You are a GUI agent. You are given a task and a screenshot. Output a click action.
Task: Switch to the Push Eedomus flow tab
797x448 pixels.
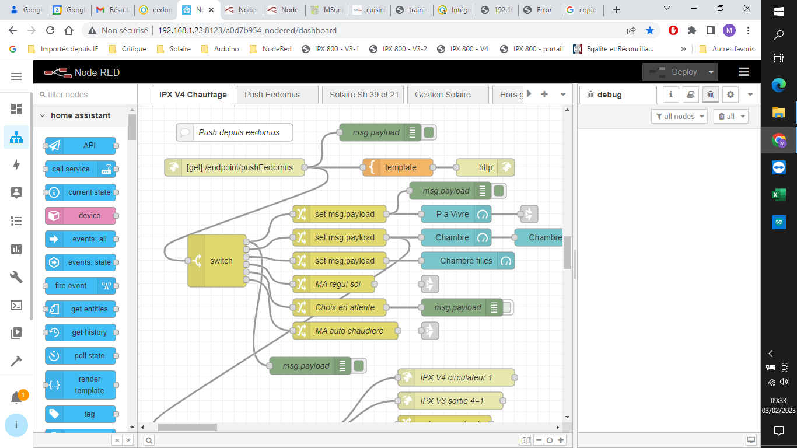(x=272, y=94)
